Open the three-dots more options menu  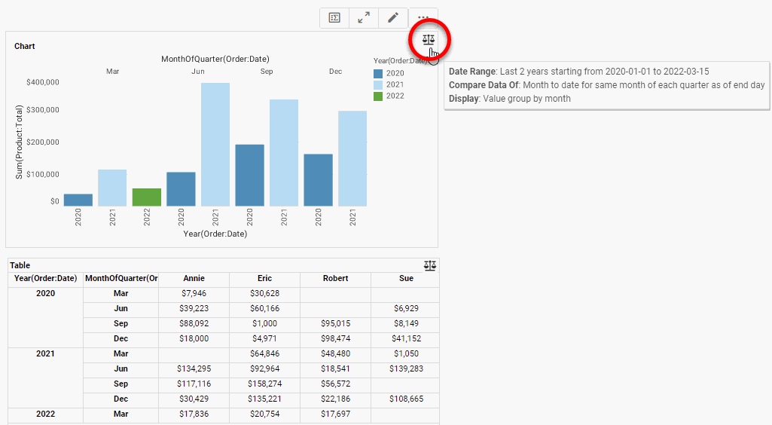pyautogui.click(x=423, y=17)
